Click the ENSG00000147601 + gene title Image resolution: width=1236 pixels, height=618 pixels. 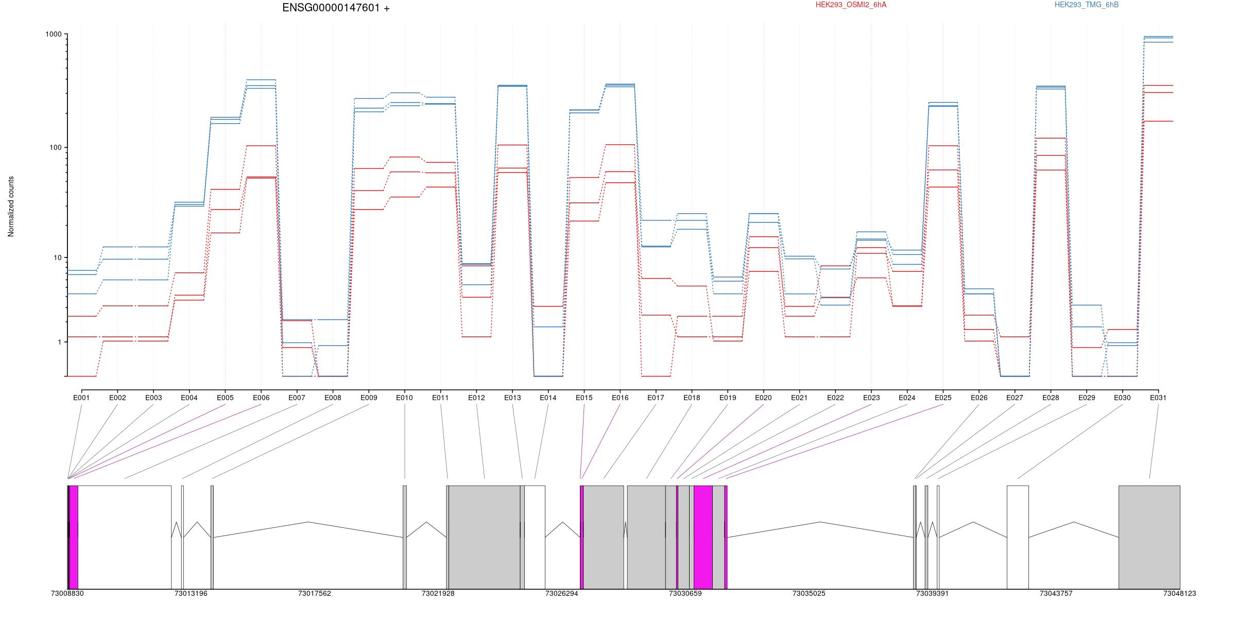click(336, 8)
